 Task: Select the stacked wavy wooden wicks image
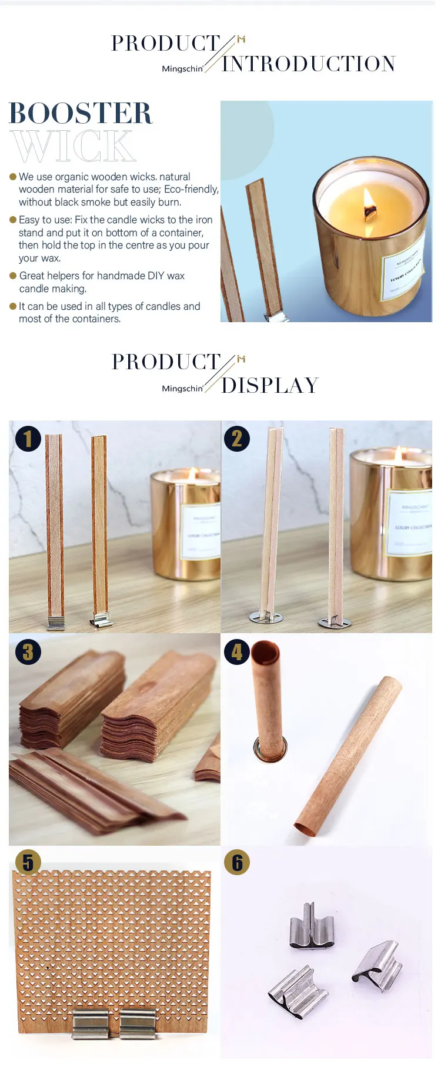pos(115,739)
